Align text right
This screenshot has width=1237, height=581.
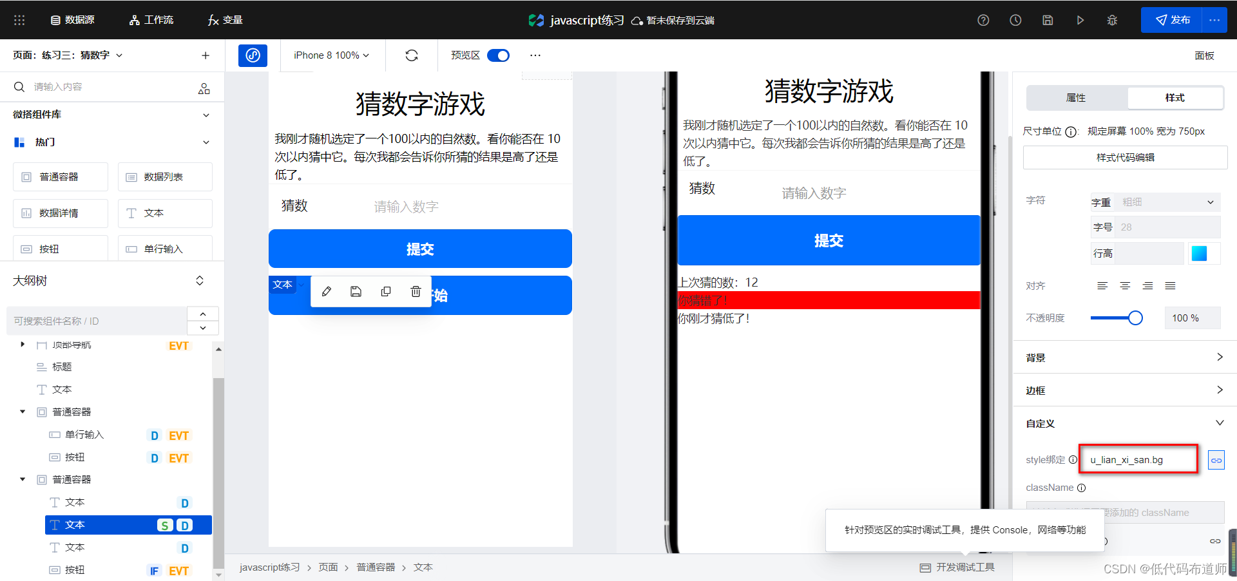[x=1147, y=285]
